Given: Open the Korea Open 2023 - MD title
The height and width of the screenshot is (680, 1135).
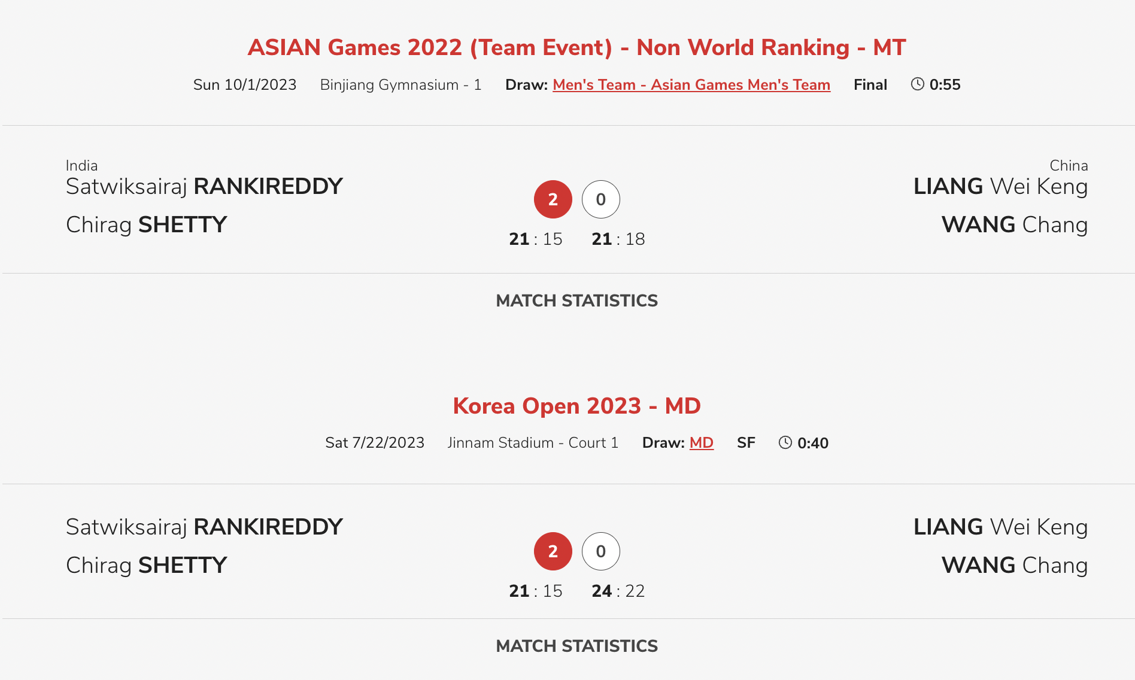Looking at the screenshot, I should (x=576, y=406).
